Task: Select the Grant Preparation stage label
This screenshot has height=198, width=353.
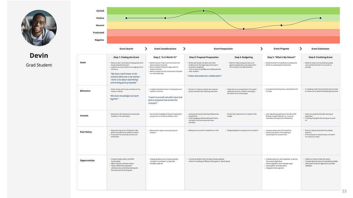Action: click(223, 49)
